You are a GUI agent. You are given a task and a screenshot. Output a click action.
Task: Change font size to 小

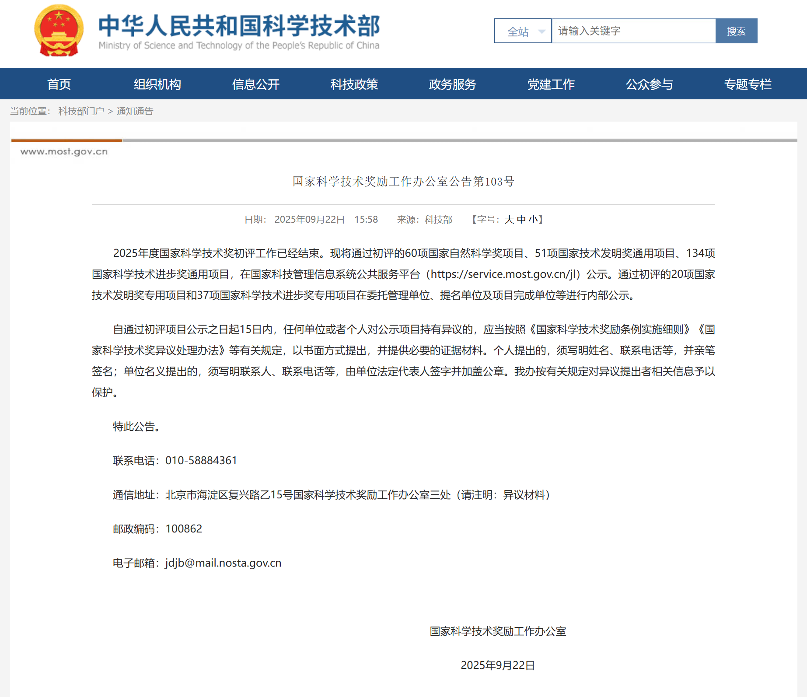point(533,220)
